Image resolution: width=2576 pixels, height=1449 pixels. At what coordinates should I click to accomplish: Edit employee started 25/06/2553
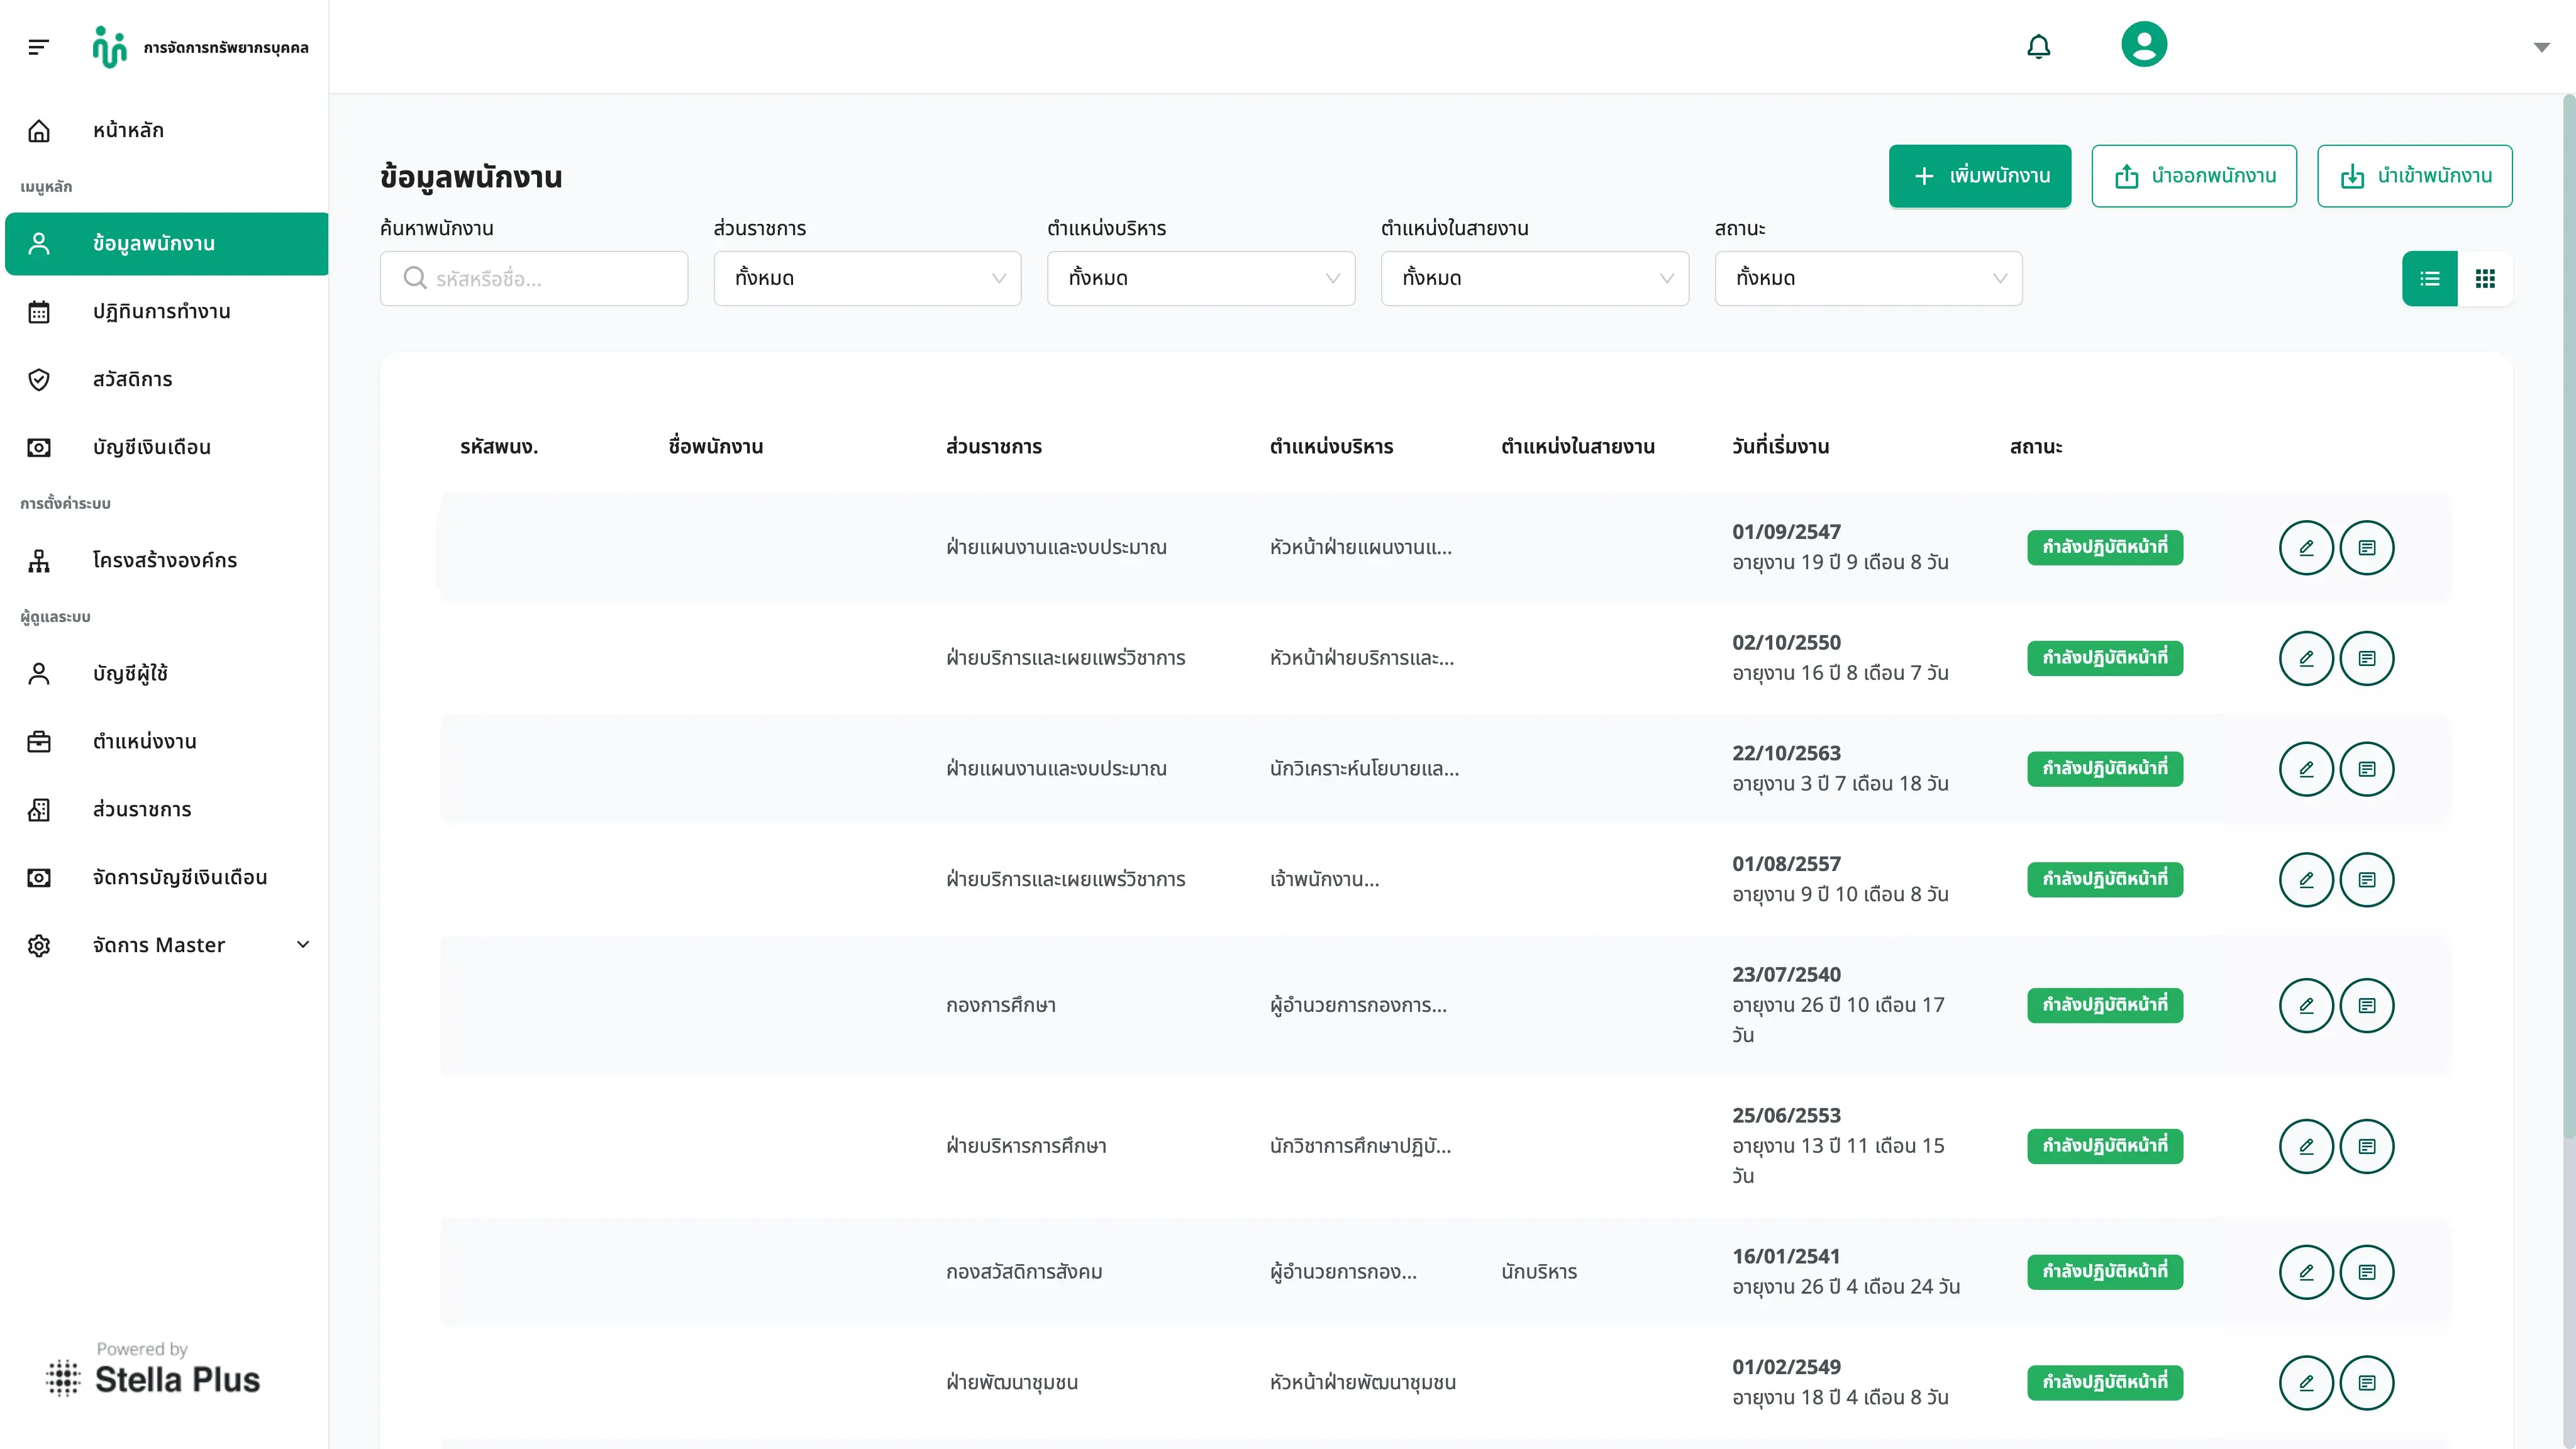[x=2306, y=1146]
